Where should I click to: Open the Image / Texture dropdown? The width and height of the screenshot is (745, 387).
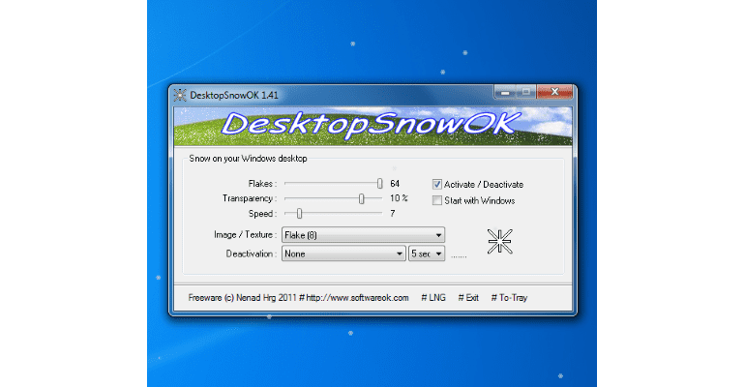point(363,234)
